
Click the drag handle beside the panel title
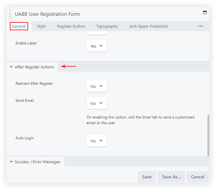click(10, 14)
